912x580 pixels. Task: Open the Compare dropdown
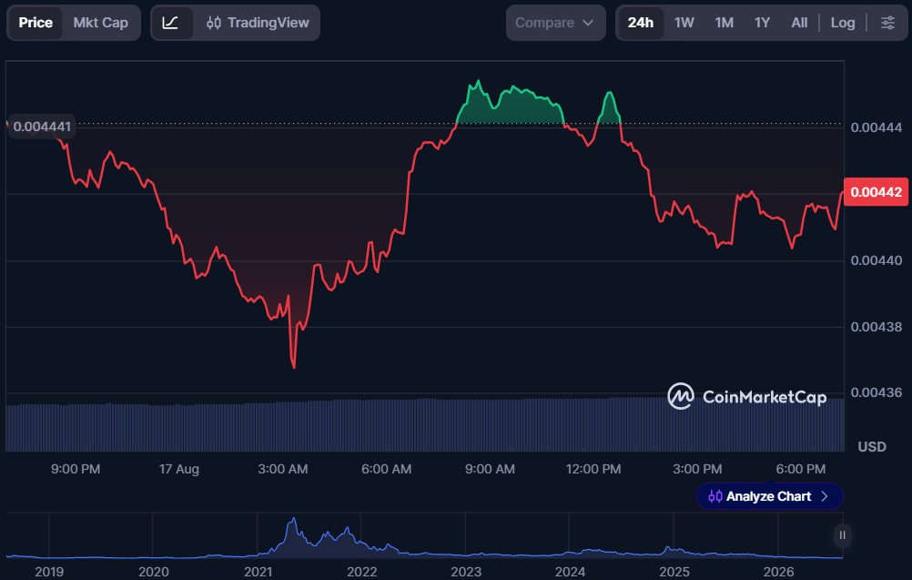(555, 23)
